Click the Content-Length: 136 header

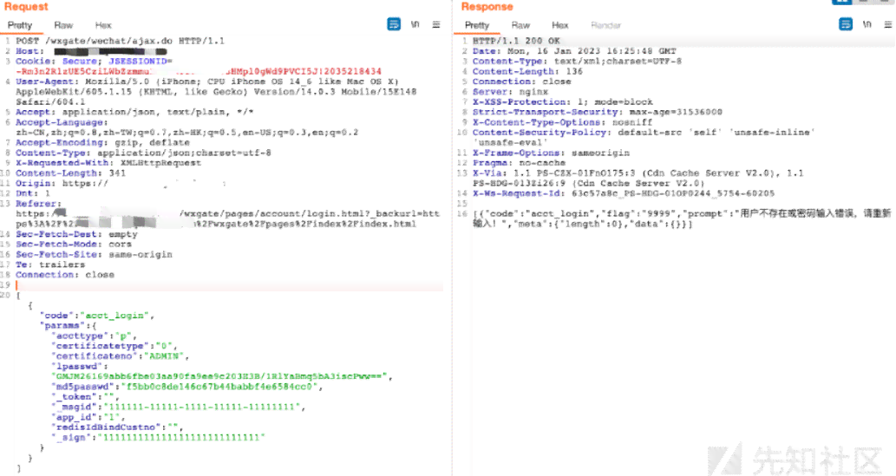tap(527, 72)
